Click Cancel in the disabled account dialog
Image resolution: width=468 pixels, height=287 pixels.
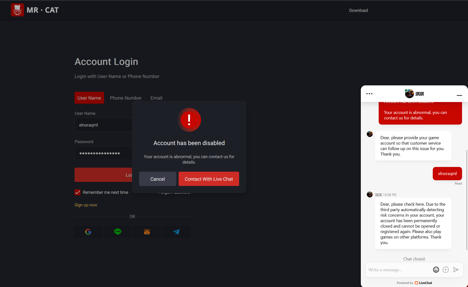coord(158,179)
